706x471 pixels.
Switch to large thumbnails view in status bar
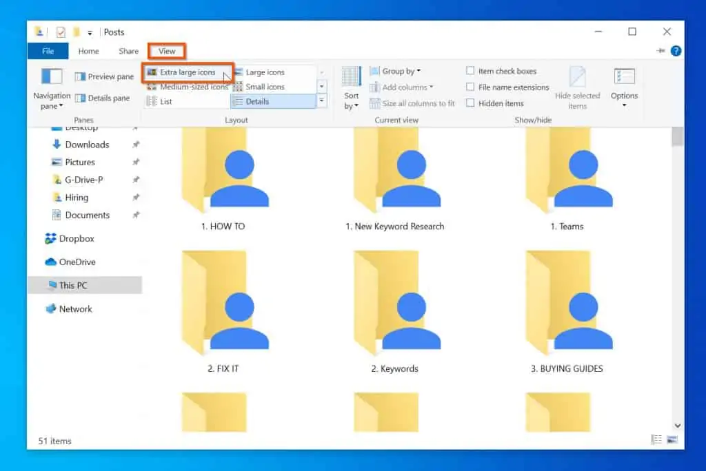pos(672,439)
